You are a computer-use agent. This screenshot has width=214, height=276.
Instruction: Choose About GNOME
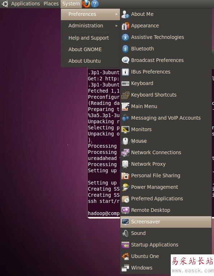90,49
